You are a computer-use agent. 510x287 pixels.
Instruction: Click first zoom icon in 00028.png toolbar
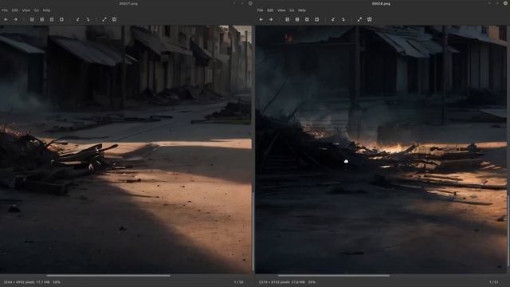[287, 19]
